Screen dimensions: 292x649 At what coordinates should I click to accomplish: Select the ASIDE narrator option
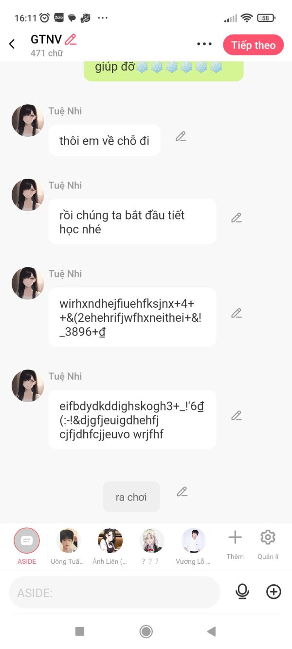27,546
